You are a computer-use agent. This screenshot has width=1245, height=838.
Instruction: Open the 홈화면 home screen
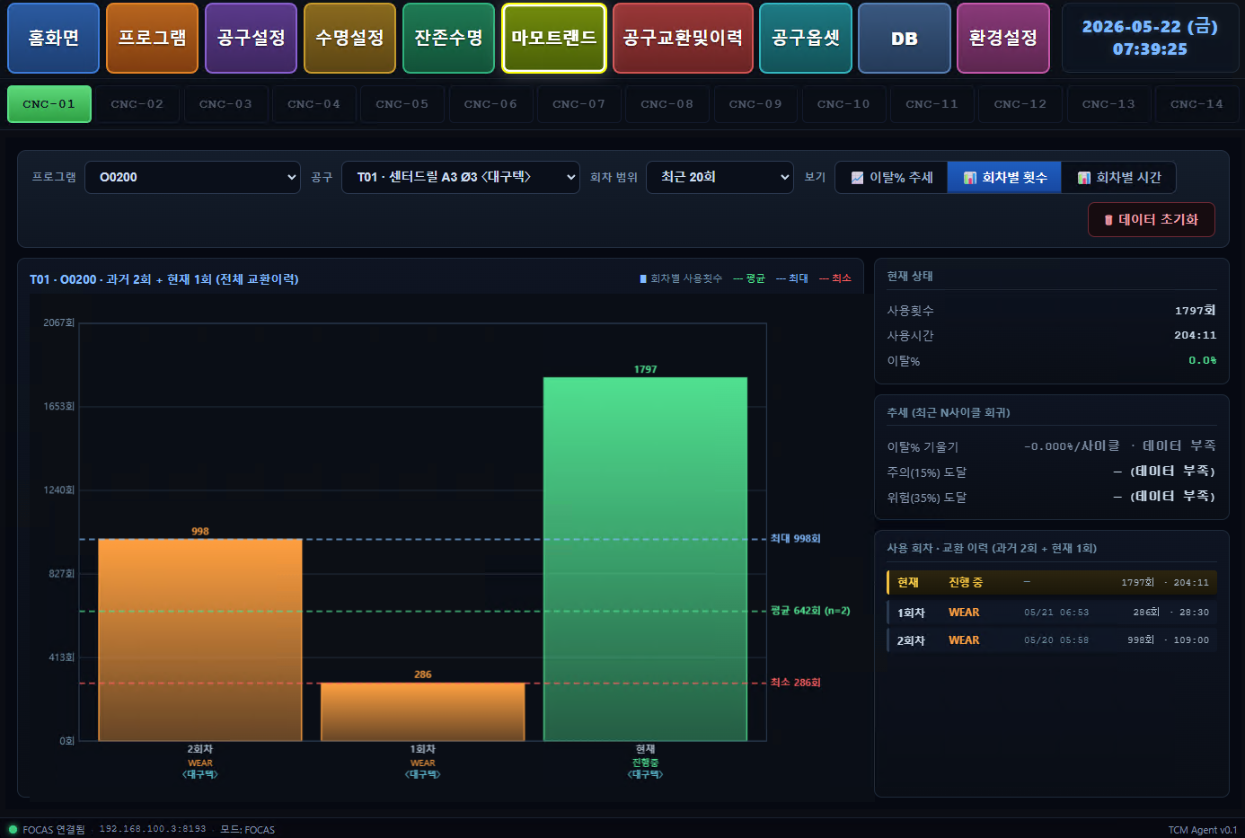53,38
